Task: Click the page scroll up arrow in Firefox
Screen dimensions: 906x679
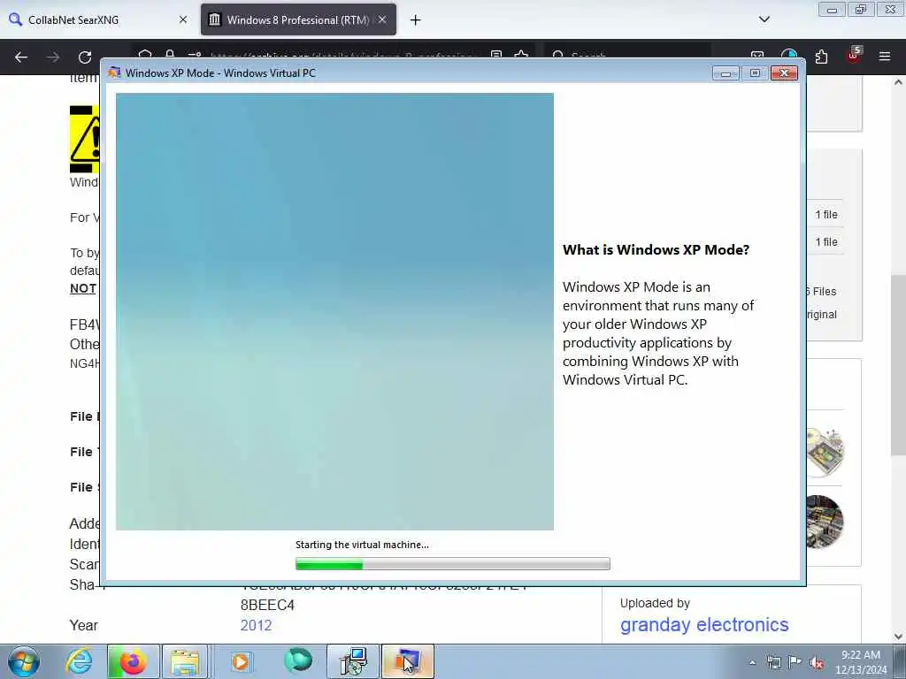Action: (899, 82)
